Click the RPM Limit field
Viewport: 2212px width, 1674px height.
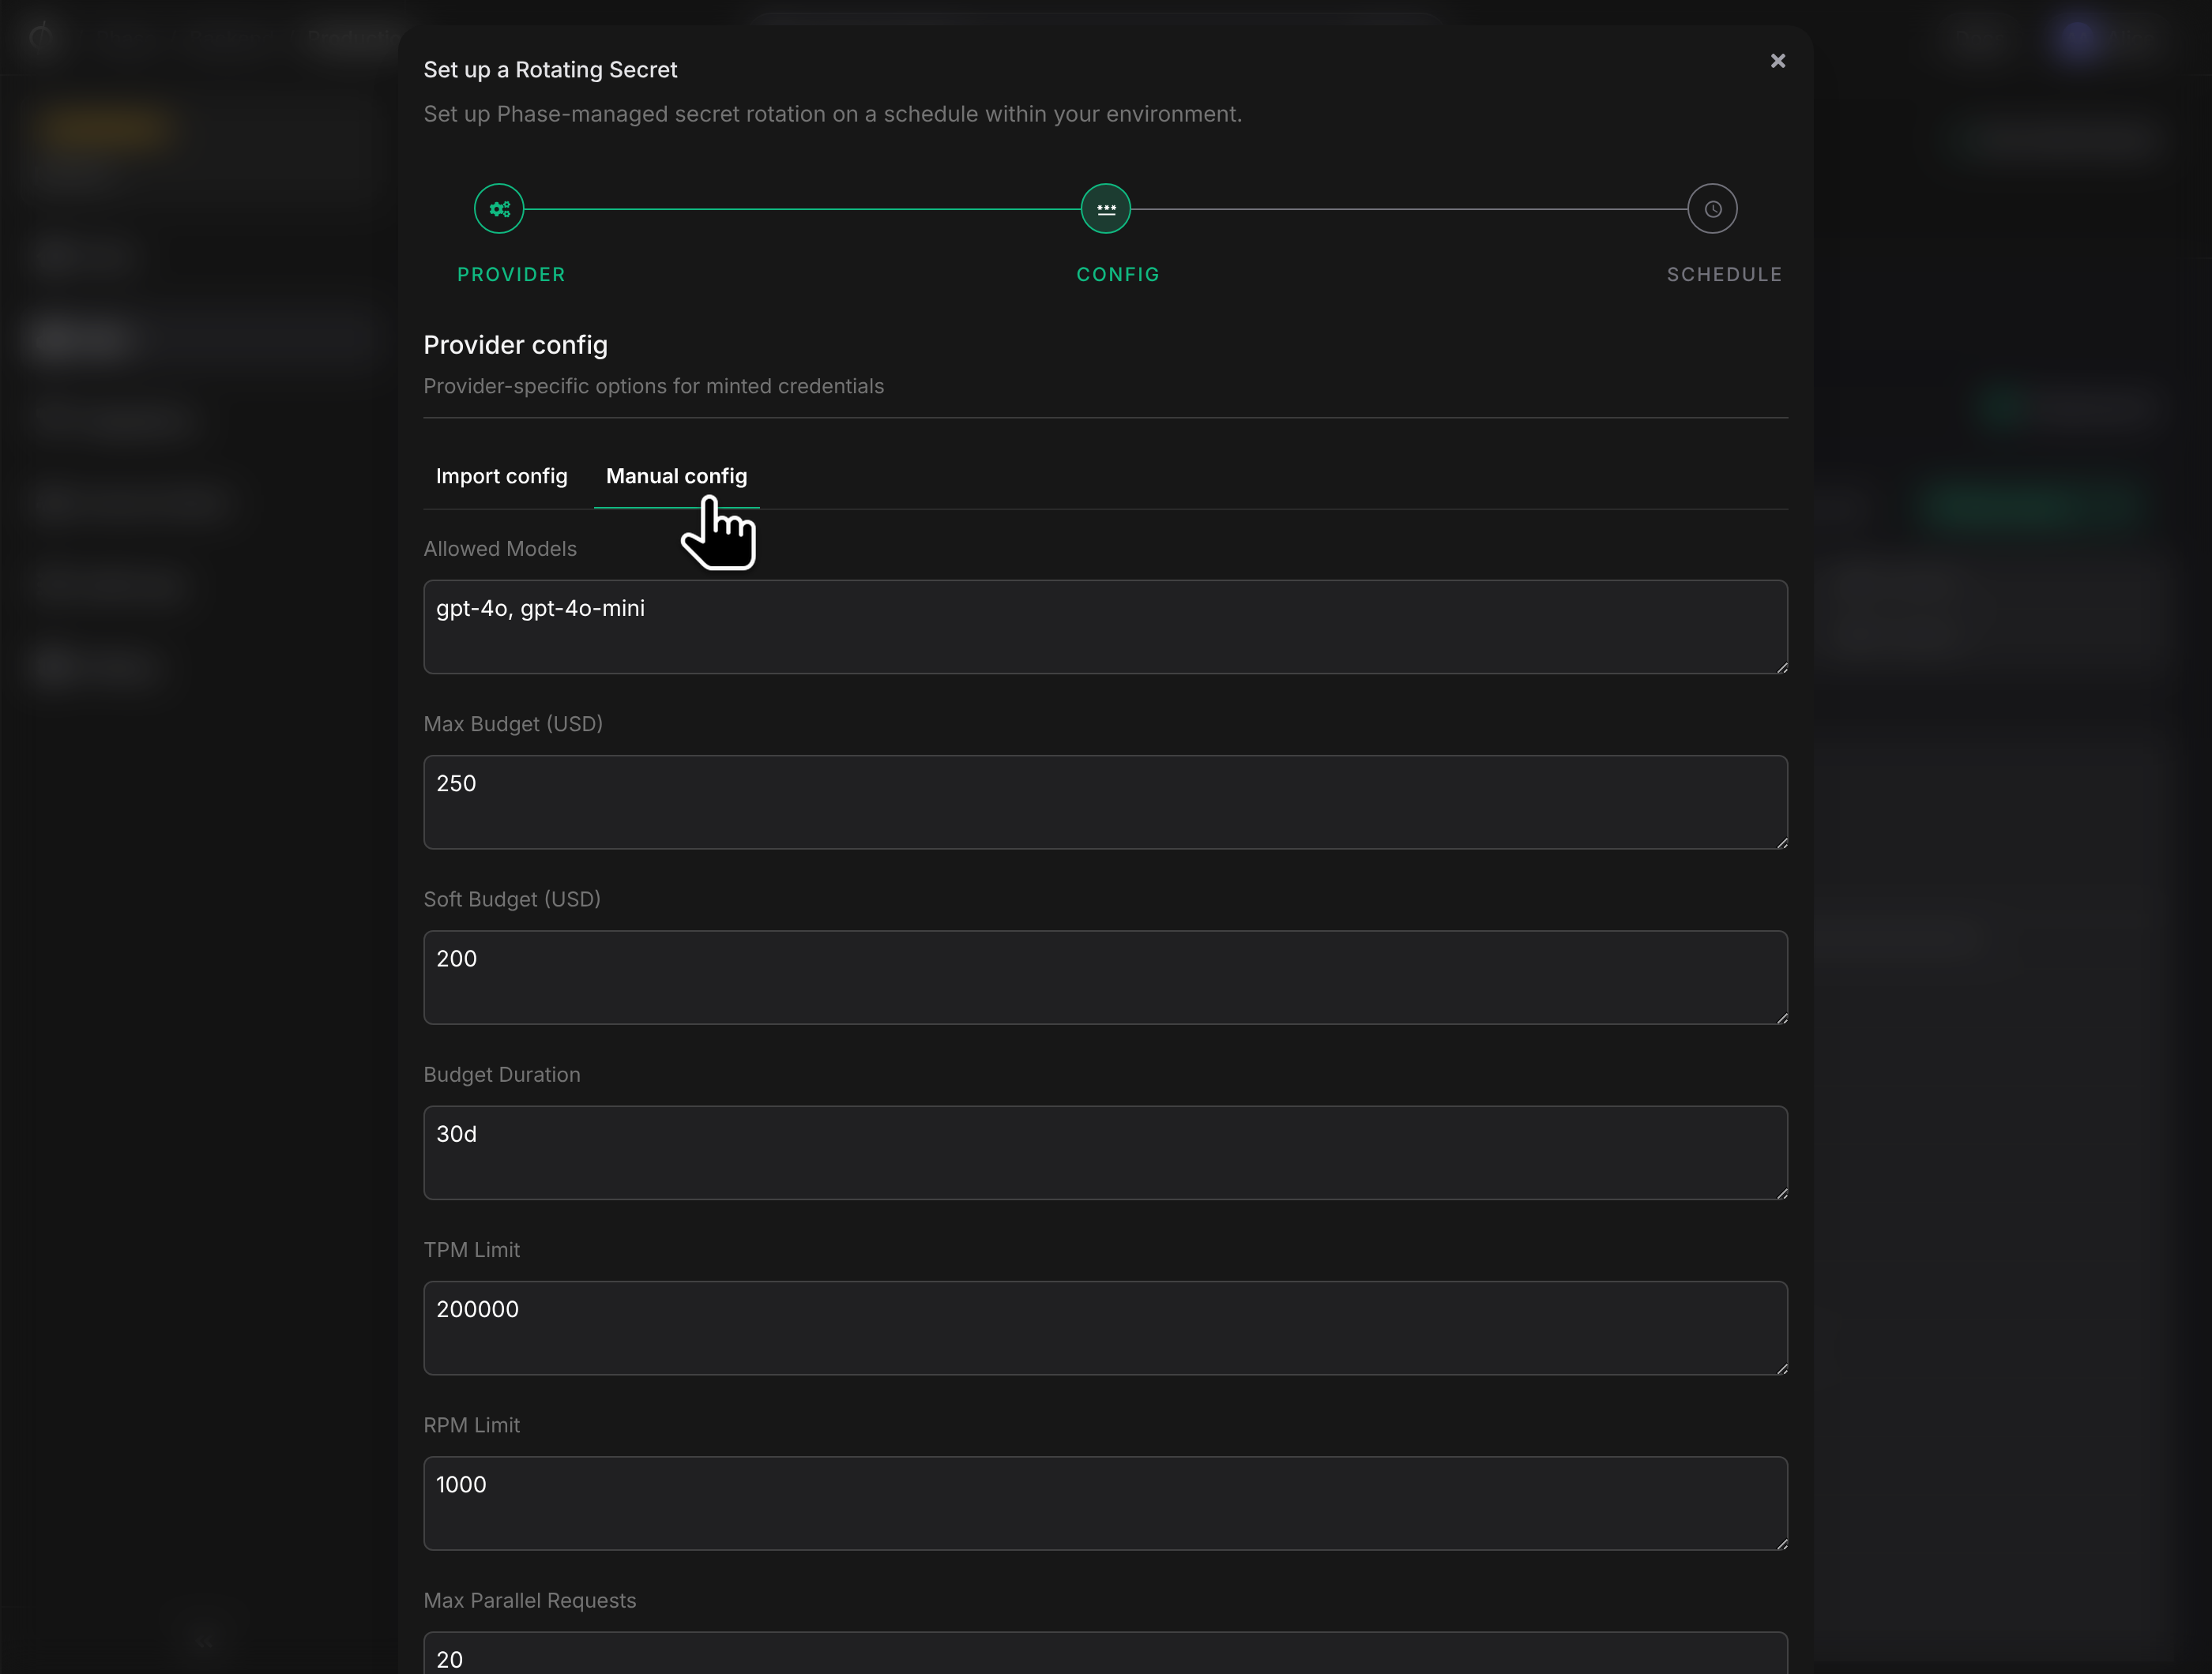[x=1105, y=1503]
